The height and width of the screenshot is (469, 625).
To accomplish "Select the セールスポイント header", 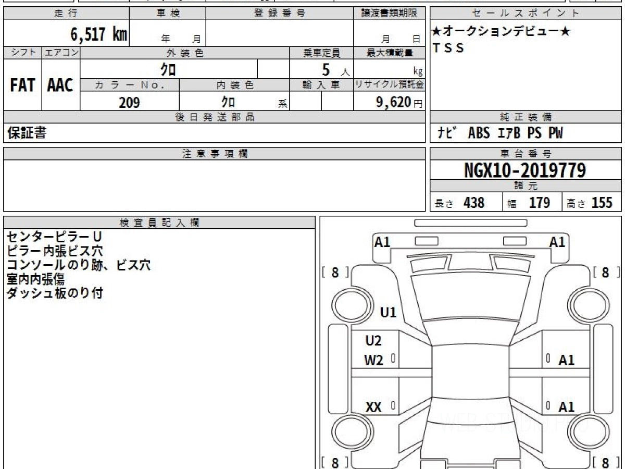I will tap(526, 14).
